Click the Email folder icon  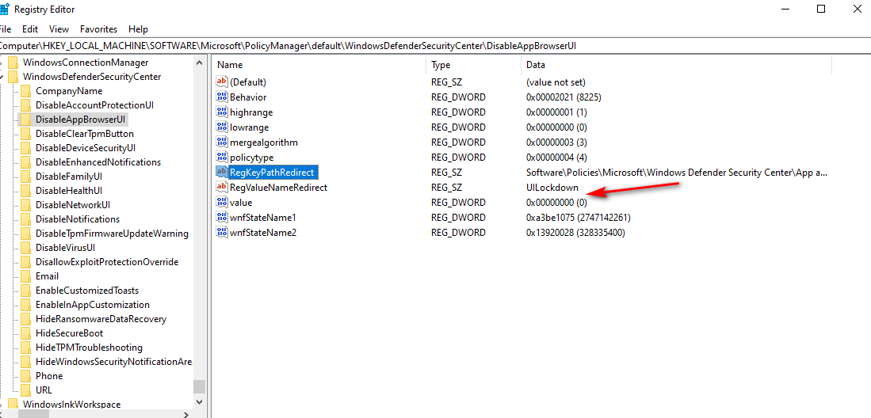pos(25,275)
